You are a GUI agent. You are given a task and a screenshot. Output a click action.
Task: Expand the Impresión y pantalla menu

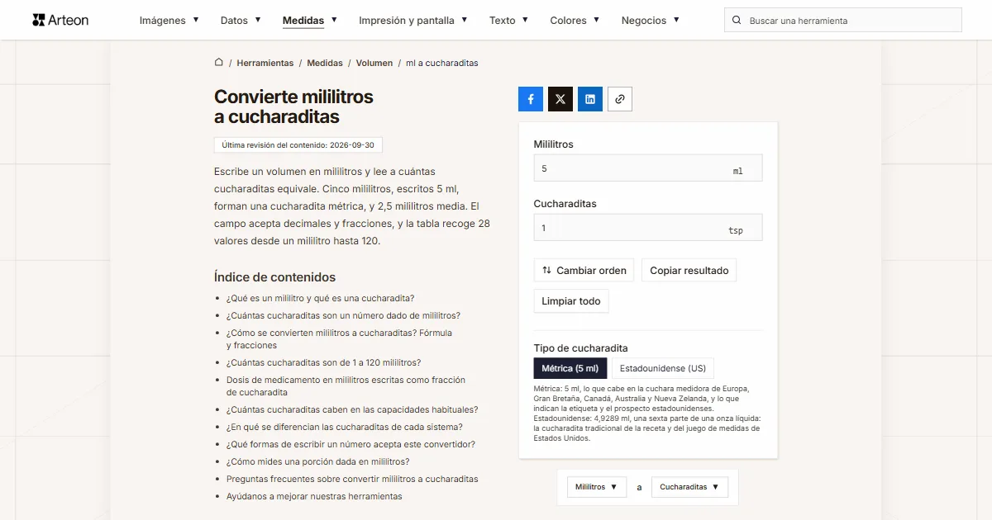click(413, 20)
